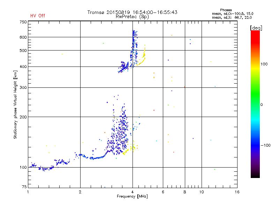Select the Tromsø date and time title
This screenshot has width=279, height=209.
132,12
